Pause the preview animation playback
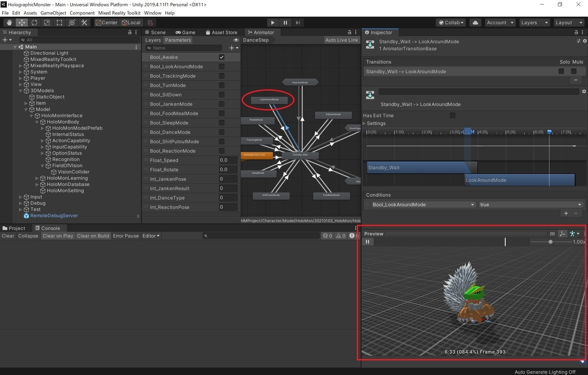Image resolution: width=588 pixels, height=375 pixels. pos(367,242)
